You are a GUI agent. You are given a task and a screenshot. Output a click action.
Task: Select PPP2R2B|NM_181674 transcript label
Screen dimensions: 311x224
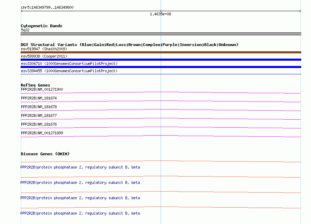39,98
